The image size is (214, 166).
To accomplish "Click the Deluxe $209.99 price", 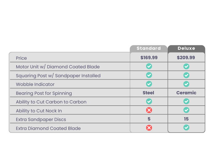I will [x=186, y=58].
